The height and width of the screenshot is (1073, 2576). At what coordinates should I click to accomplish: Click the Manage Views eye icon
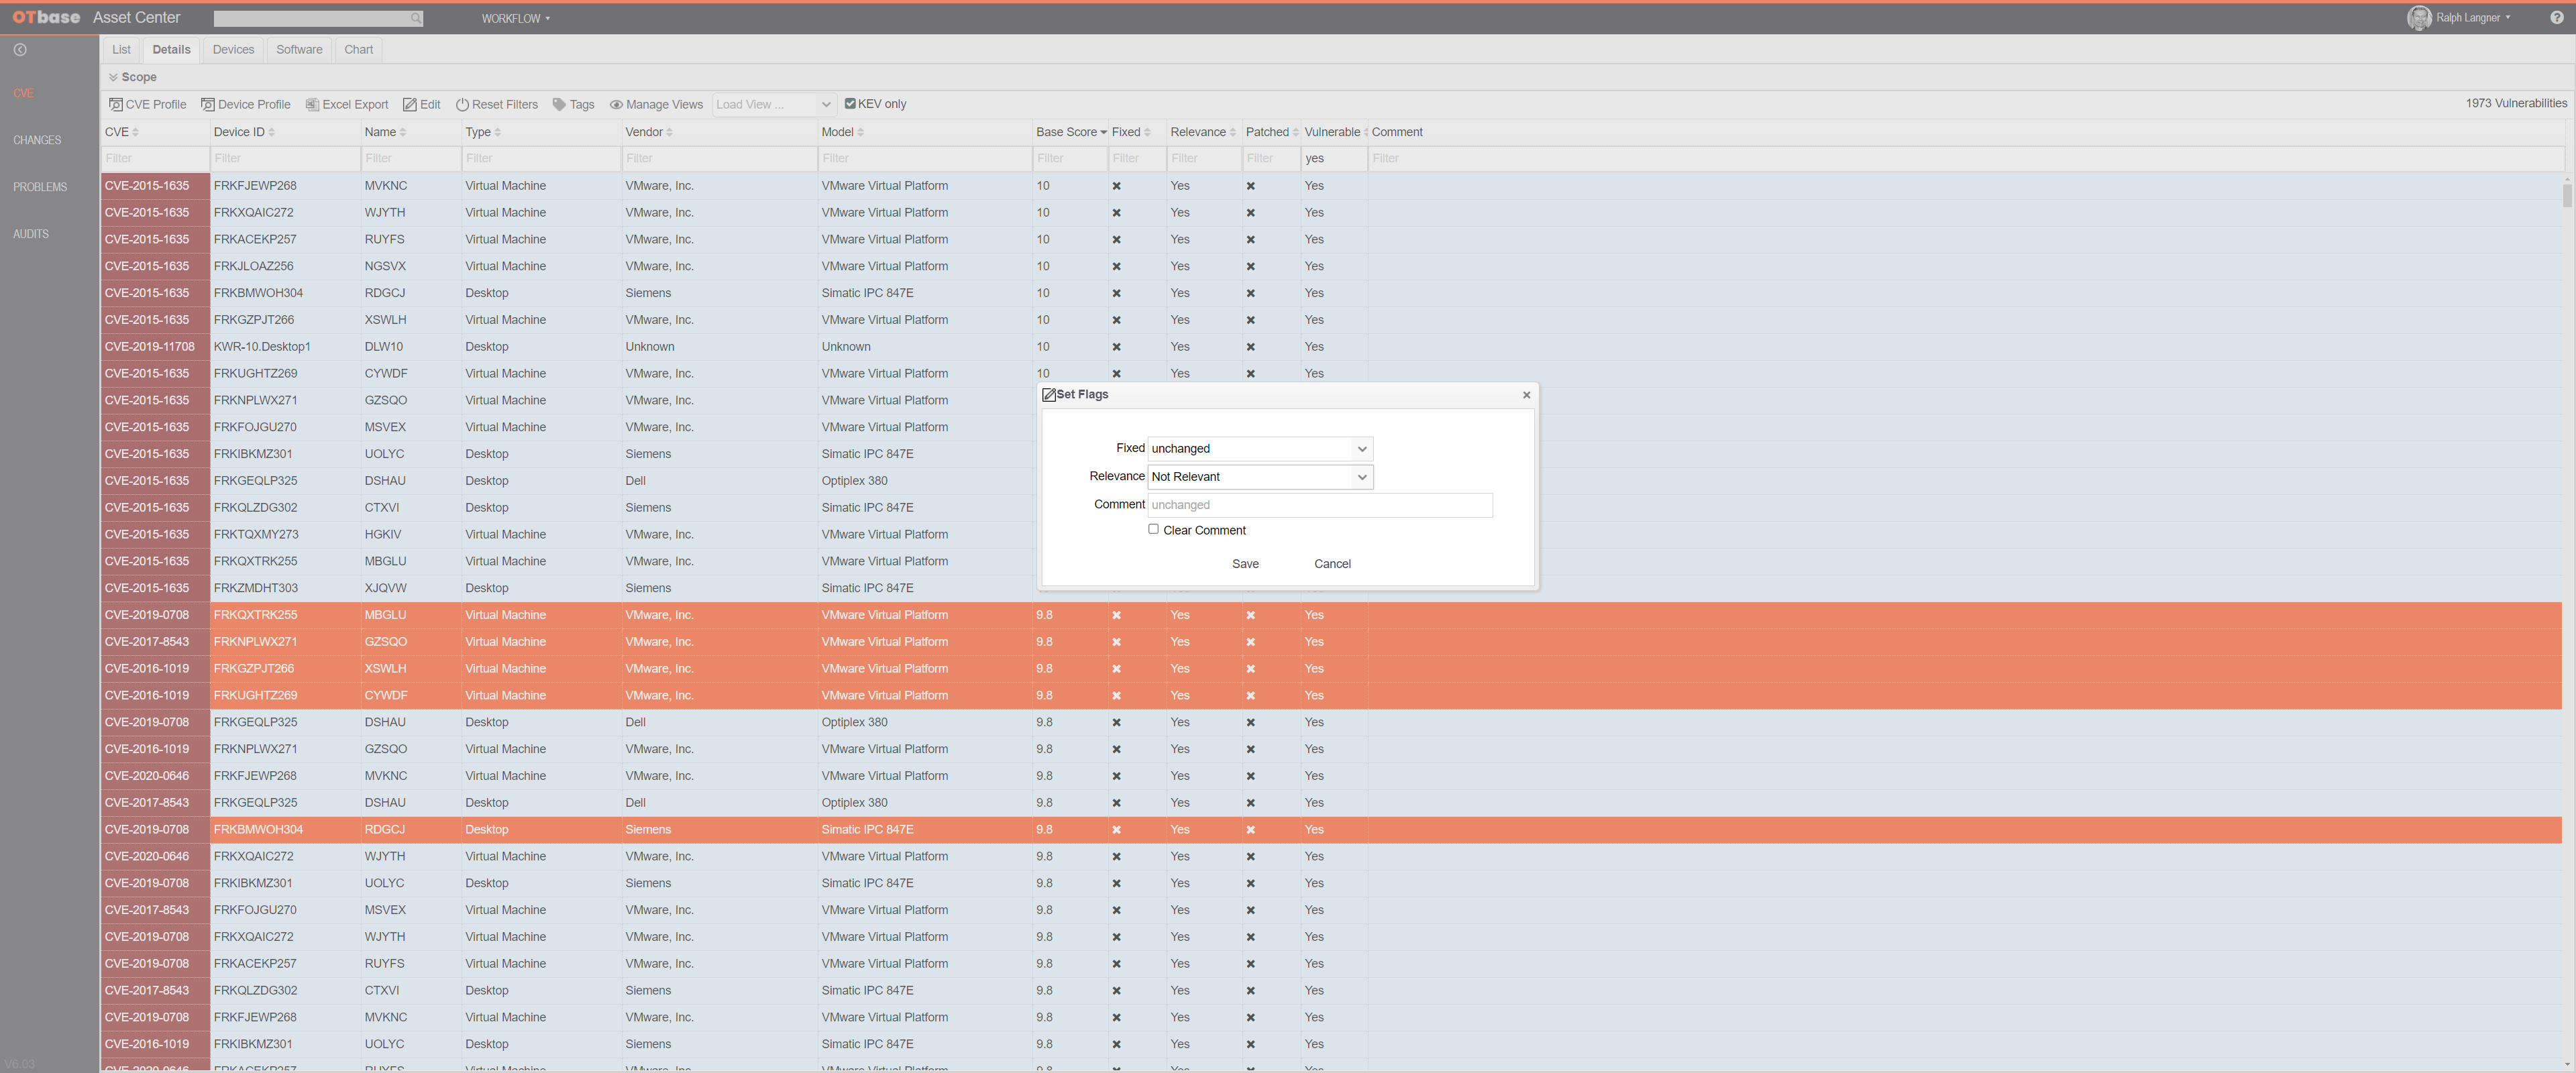tap(616, 104)
